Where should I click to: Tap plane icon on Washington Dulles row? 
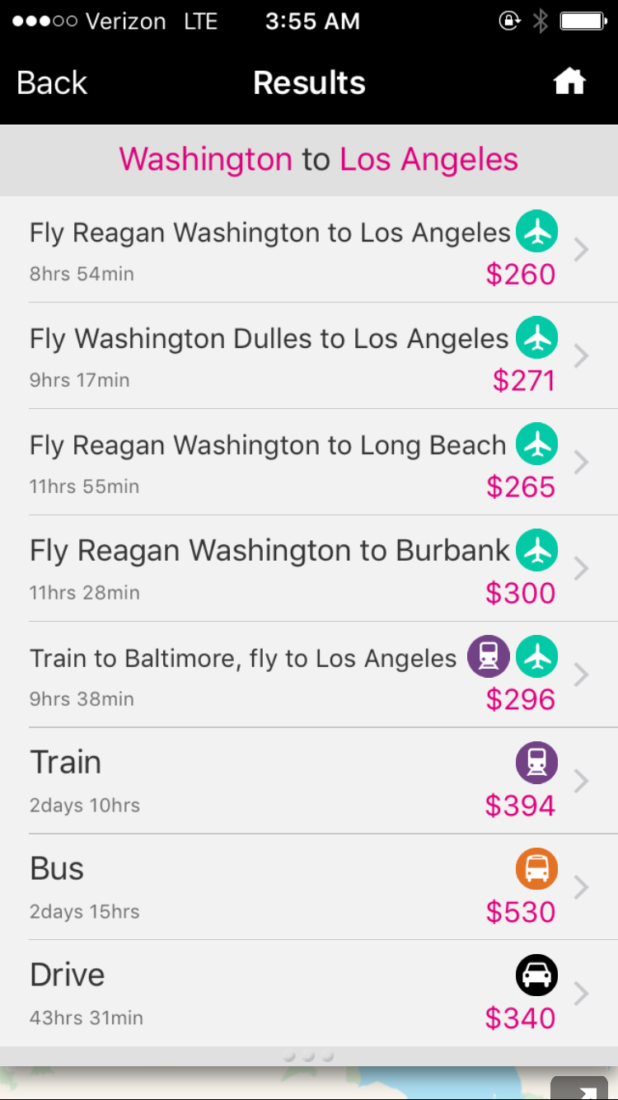click(x=537, y=338)
